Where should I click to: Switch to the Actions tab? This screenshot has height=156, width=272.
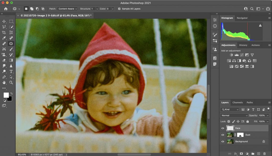[x=255, y=45]
